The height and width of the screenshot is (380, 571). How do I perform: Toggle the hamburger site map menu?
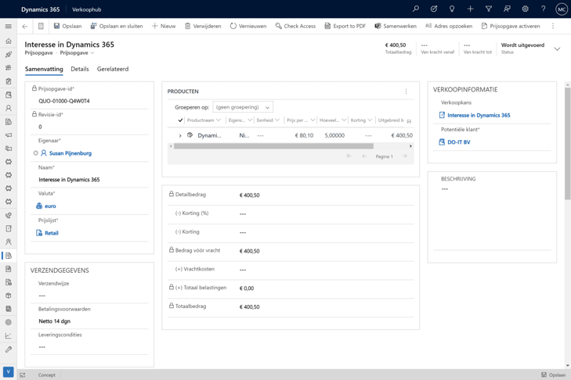[x=9, y=26]
